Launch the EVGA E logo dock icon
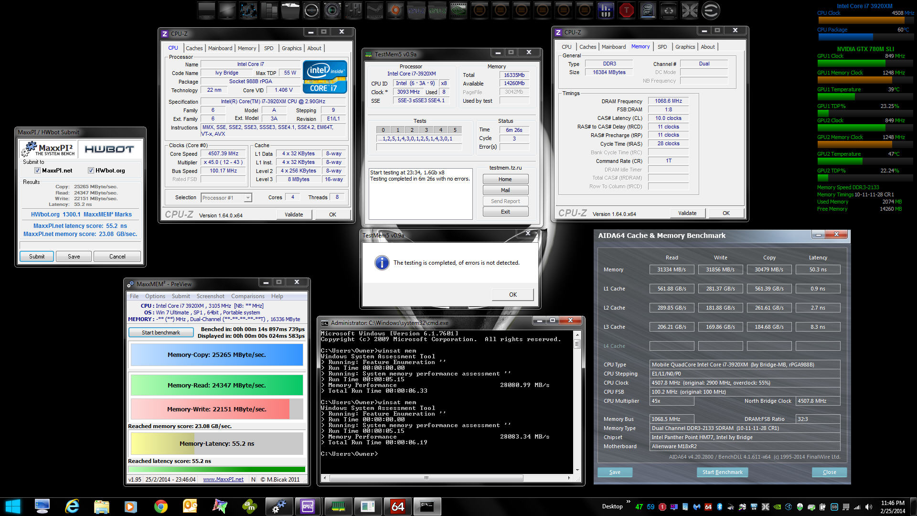917x516 pixels. click(x=710, y=11)
